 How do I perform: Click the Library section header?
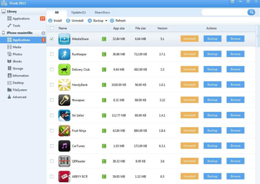[23, 11]
